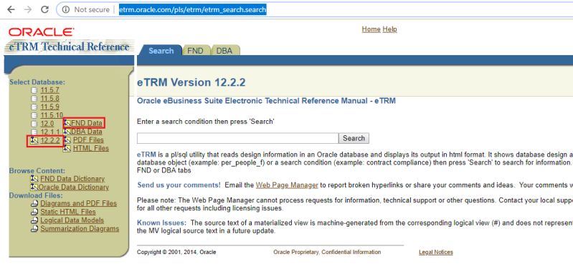Open the Help link
This screenshot has height=274, width=573.
point(389,29)
